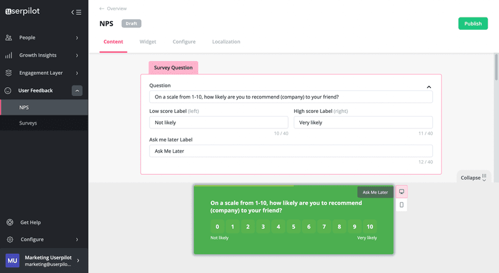The width and height of the screenshot is (499, 273).
Task: Click the Question text input field
Action: pyautogui.click(x=291, y=97)
